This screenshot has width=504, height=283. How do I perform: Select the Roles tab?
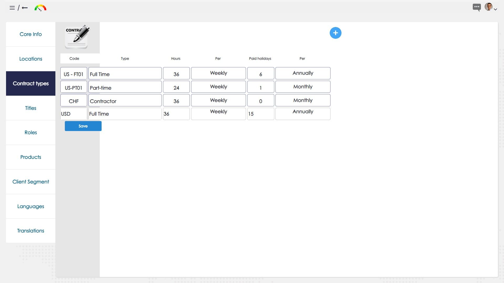click(31, 133)
